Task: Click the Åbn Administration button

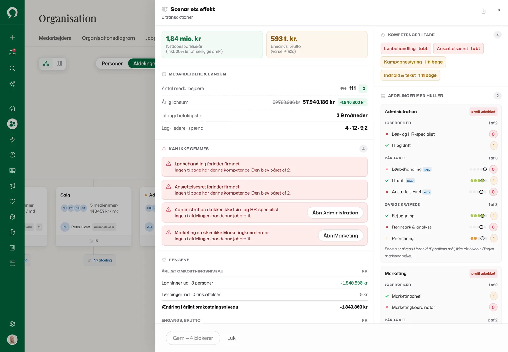Action: tap(335, 213)
